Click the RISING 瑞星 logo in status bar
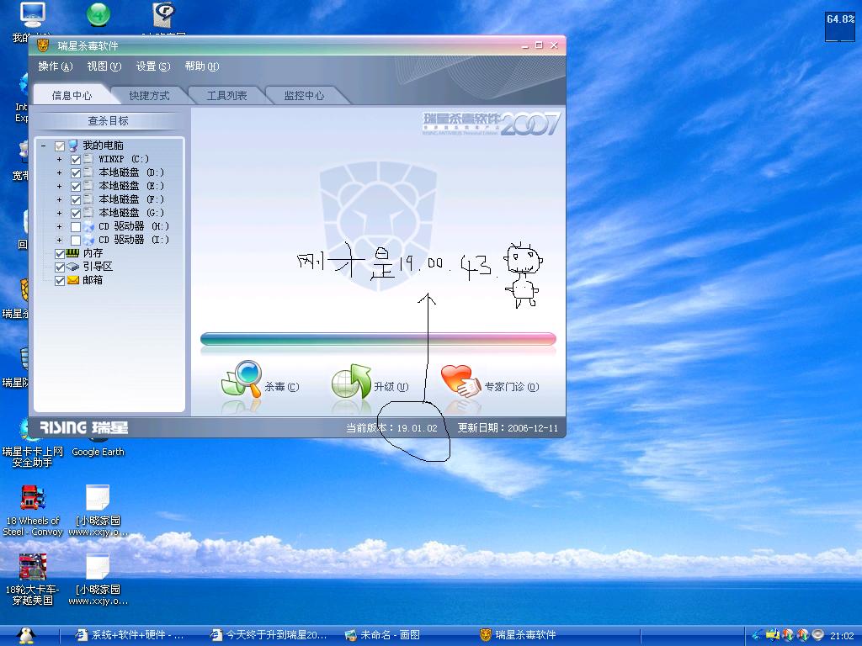 (84, 428)
